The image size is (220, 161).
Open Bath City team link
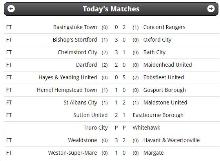[x=155, y=52]
